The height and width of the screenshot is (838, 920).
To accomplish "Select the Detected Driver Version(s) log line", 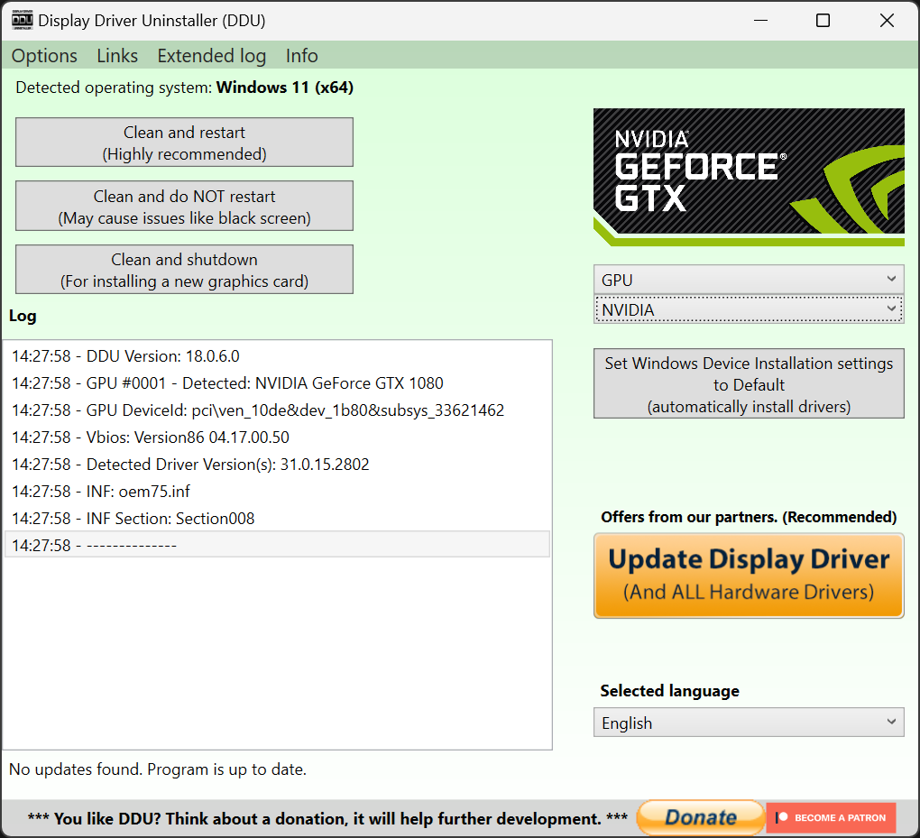I will coord(277,465).
